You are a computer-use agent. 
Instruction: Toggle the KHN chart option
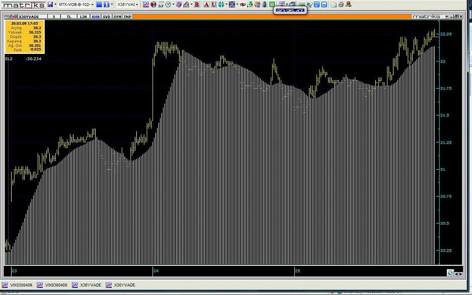tap(96, 17)
